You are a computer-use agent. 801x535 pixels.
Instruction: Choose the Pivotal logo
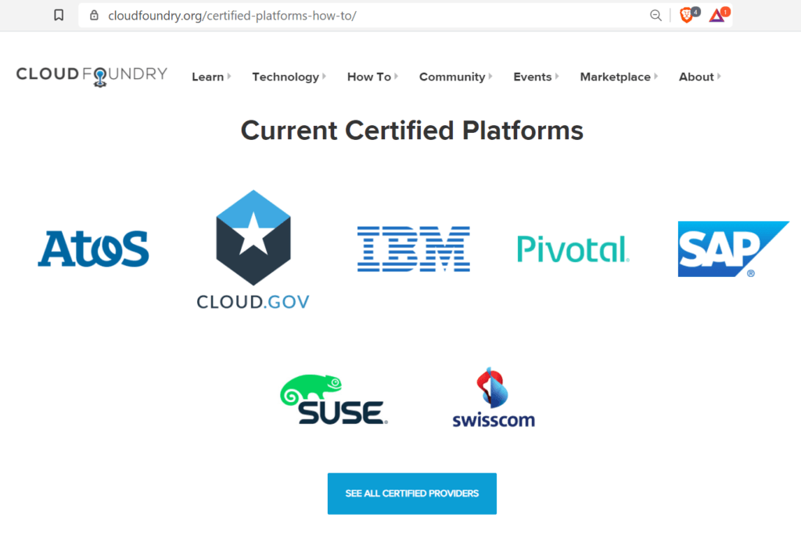(x=573, y=249)
